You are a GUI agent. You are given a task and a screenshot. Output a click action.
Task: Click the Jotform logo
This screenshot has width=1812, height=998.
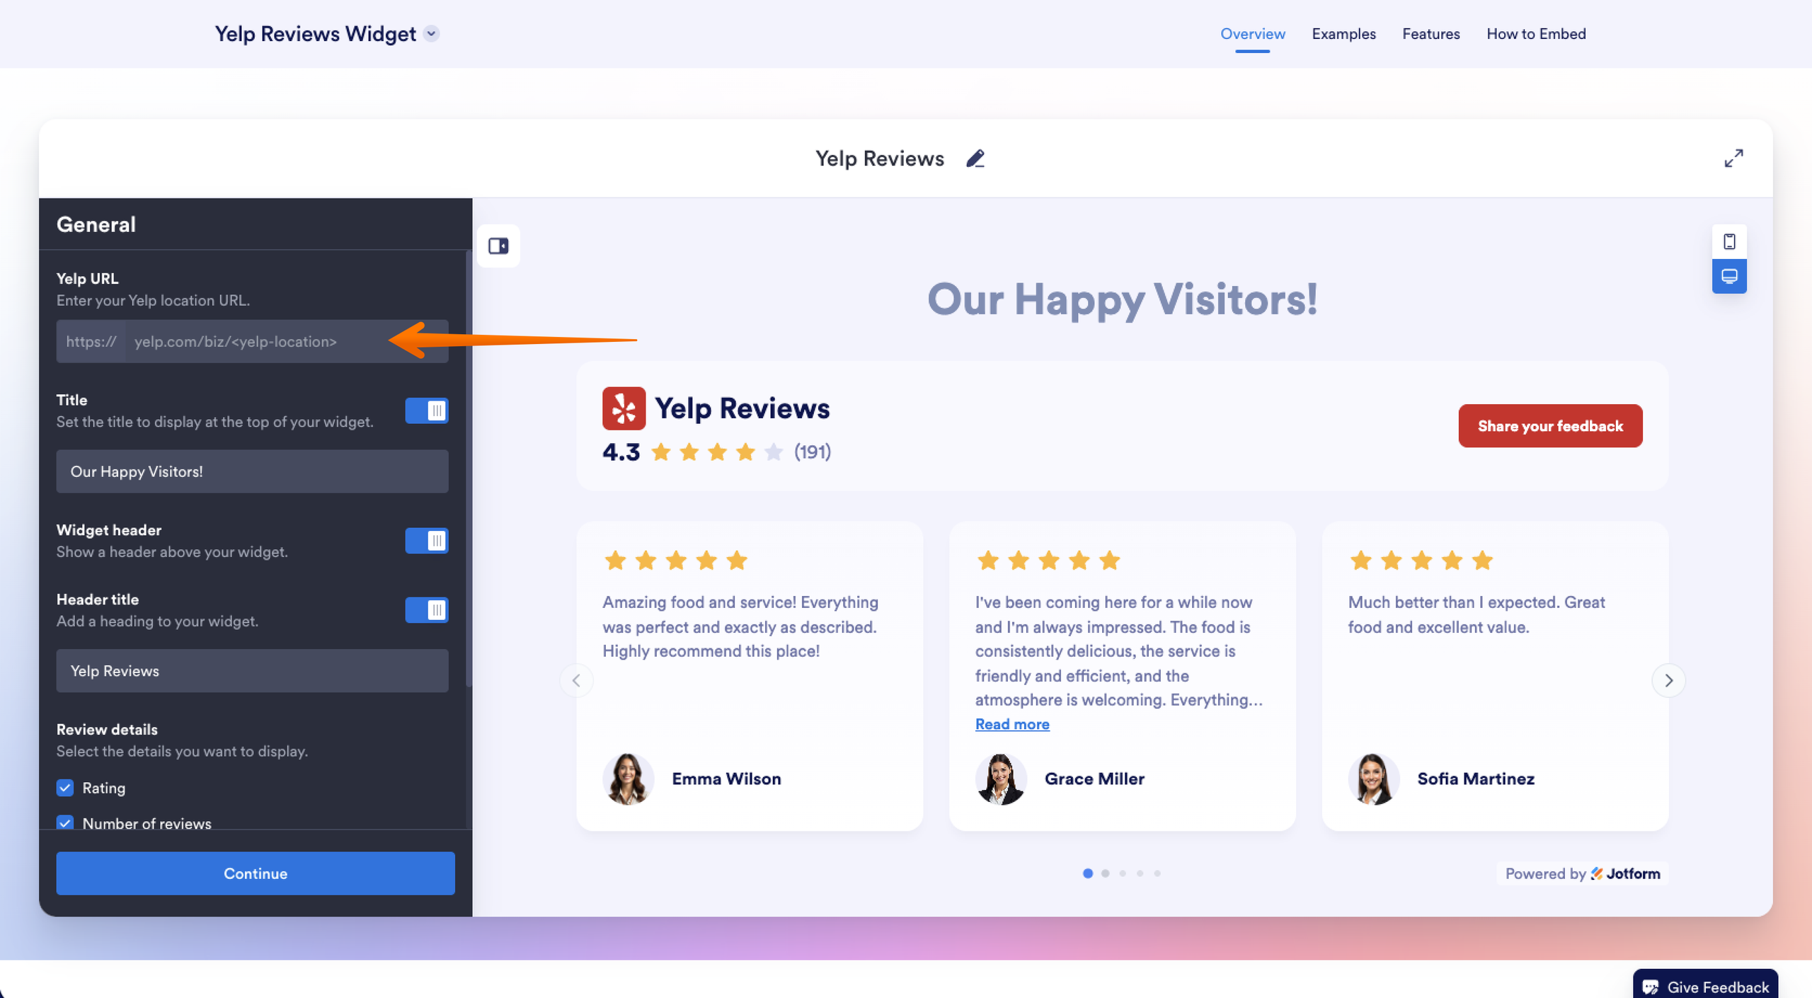coord(1625,873)
